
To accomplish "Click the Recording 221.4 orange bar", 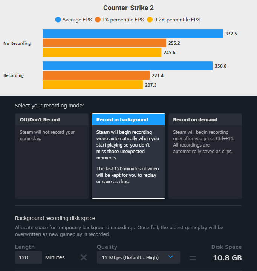I will (x=96, y=75).
